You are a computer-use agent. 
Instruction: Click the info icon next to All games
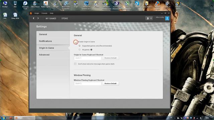(x=91, y=50)
